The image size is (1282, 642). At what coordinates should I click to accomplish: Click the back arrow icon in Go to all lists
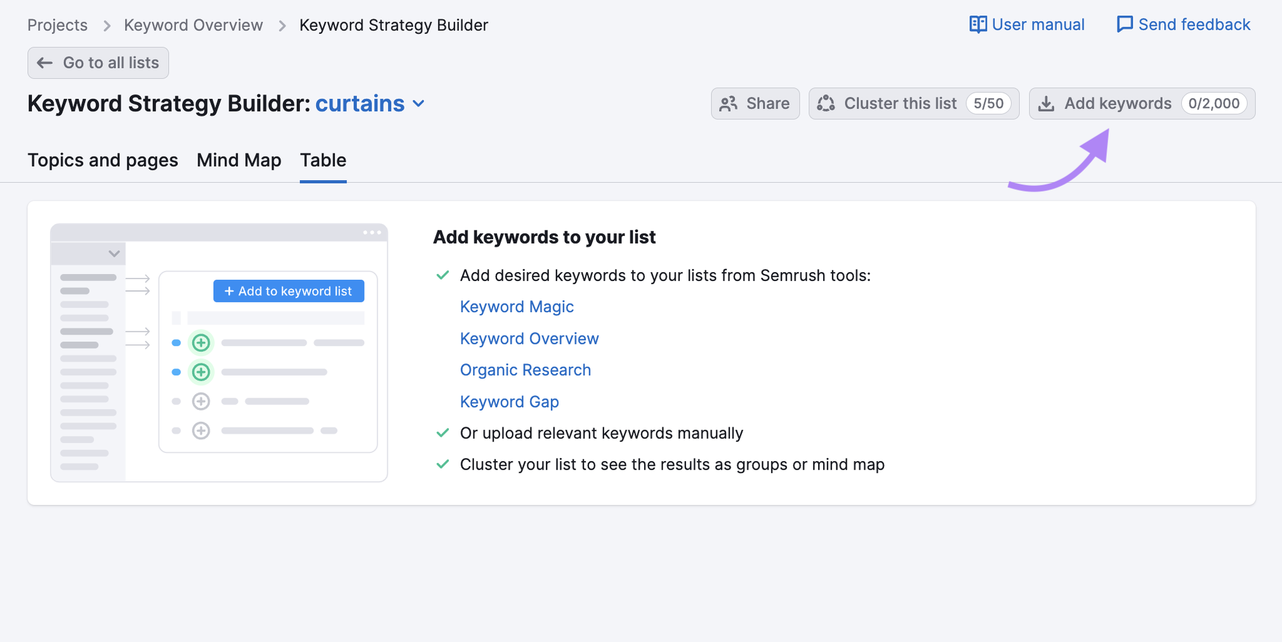coord(44,63)
